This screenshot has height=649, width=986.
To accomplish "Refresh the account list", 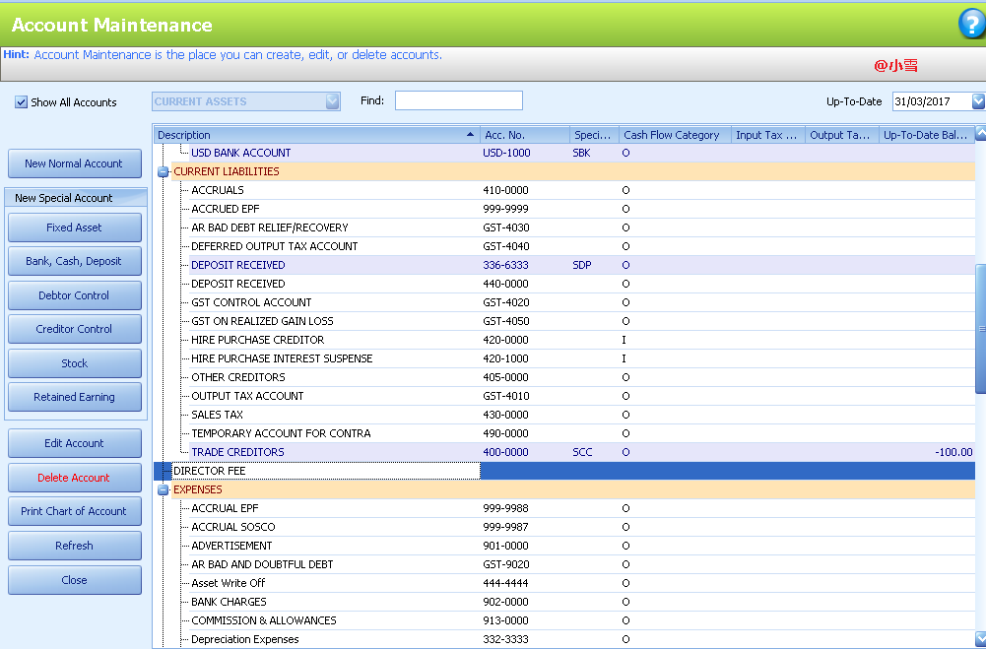I will [74, 545].
